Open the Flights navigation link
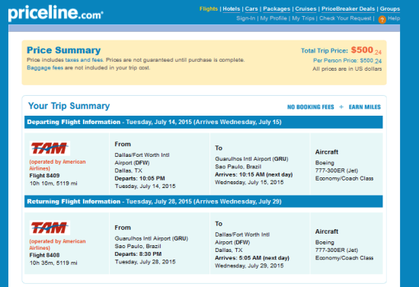Image resolution: width=419 pixels, height=287 pixels. 209,9
